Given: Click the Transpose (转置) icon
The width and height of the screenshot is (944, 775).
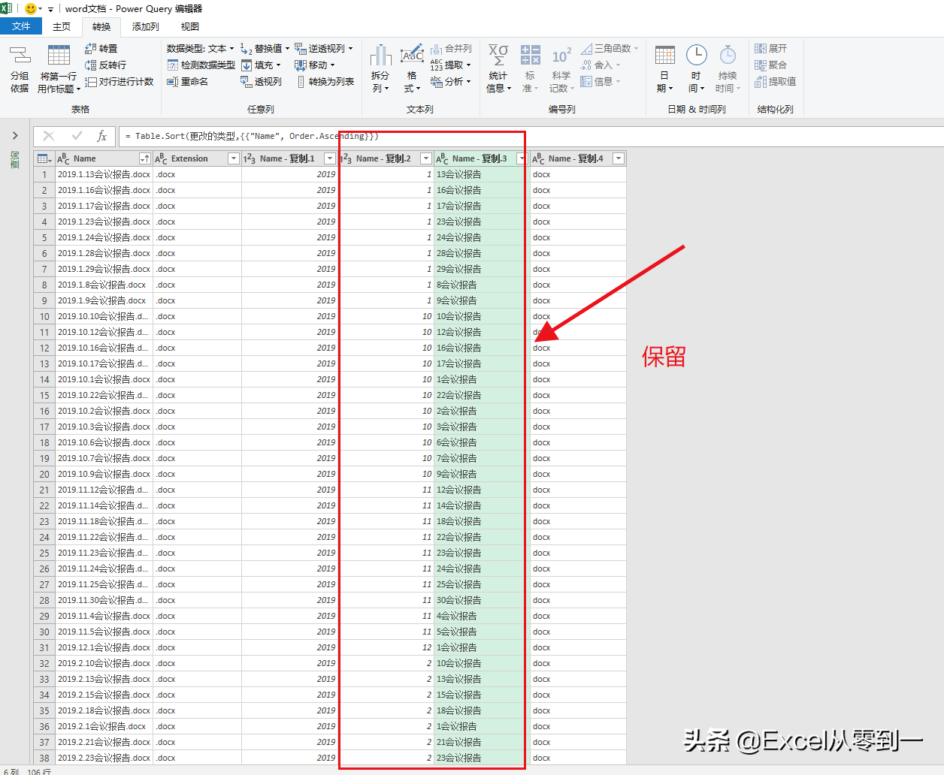Looking at the screenshot, I should [90, 48].
